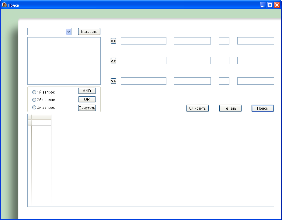
Task: Click the application icon in the Поиск title bar
Action: (4, 5)
